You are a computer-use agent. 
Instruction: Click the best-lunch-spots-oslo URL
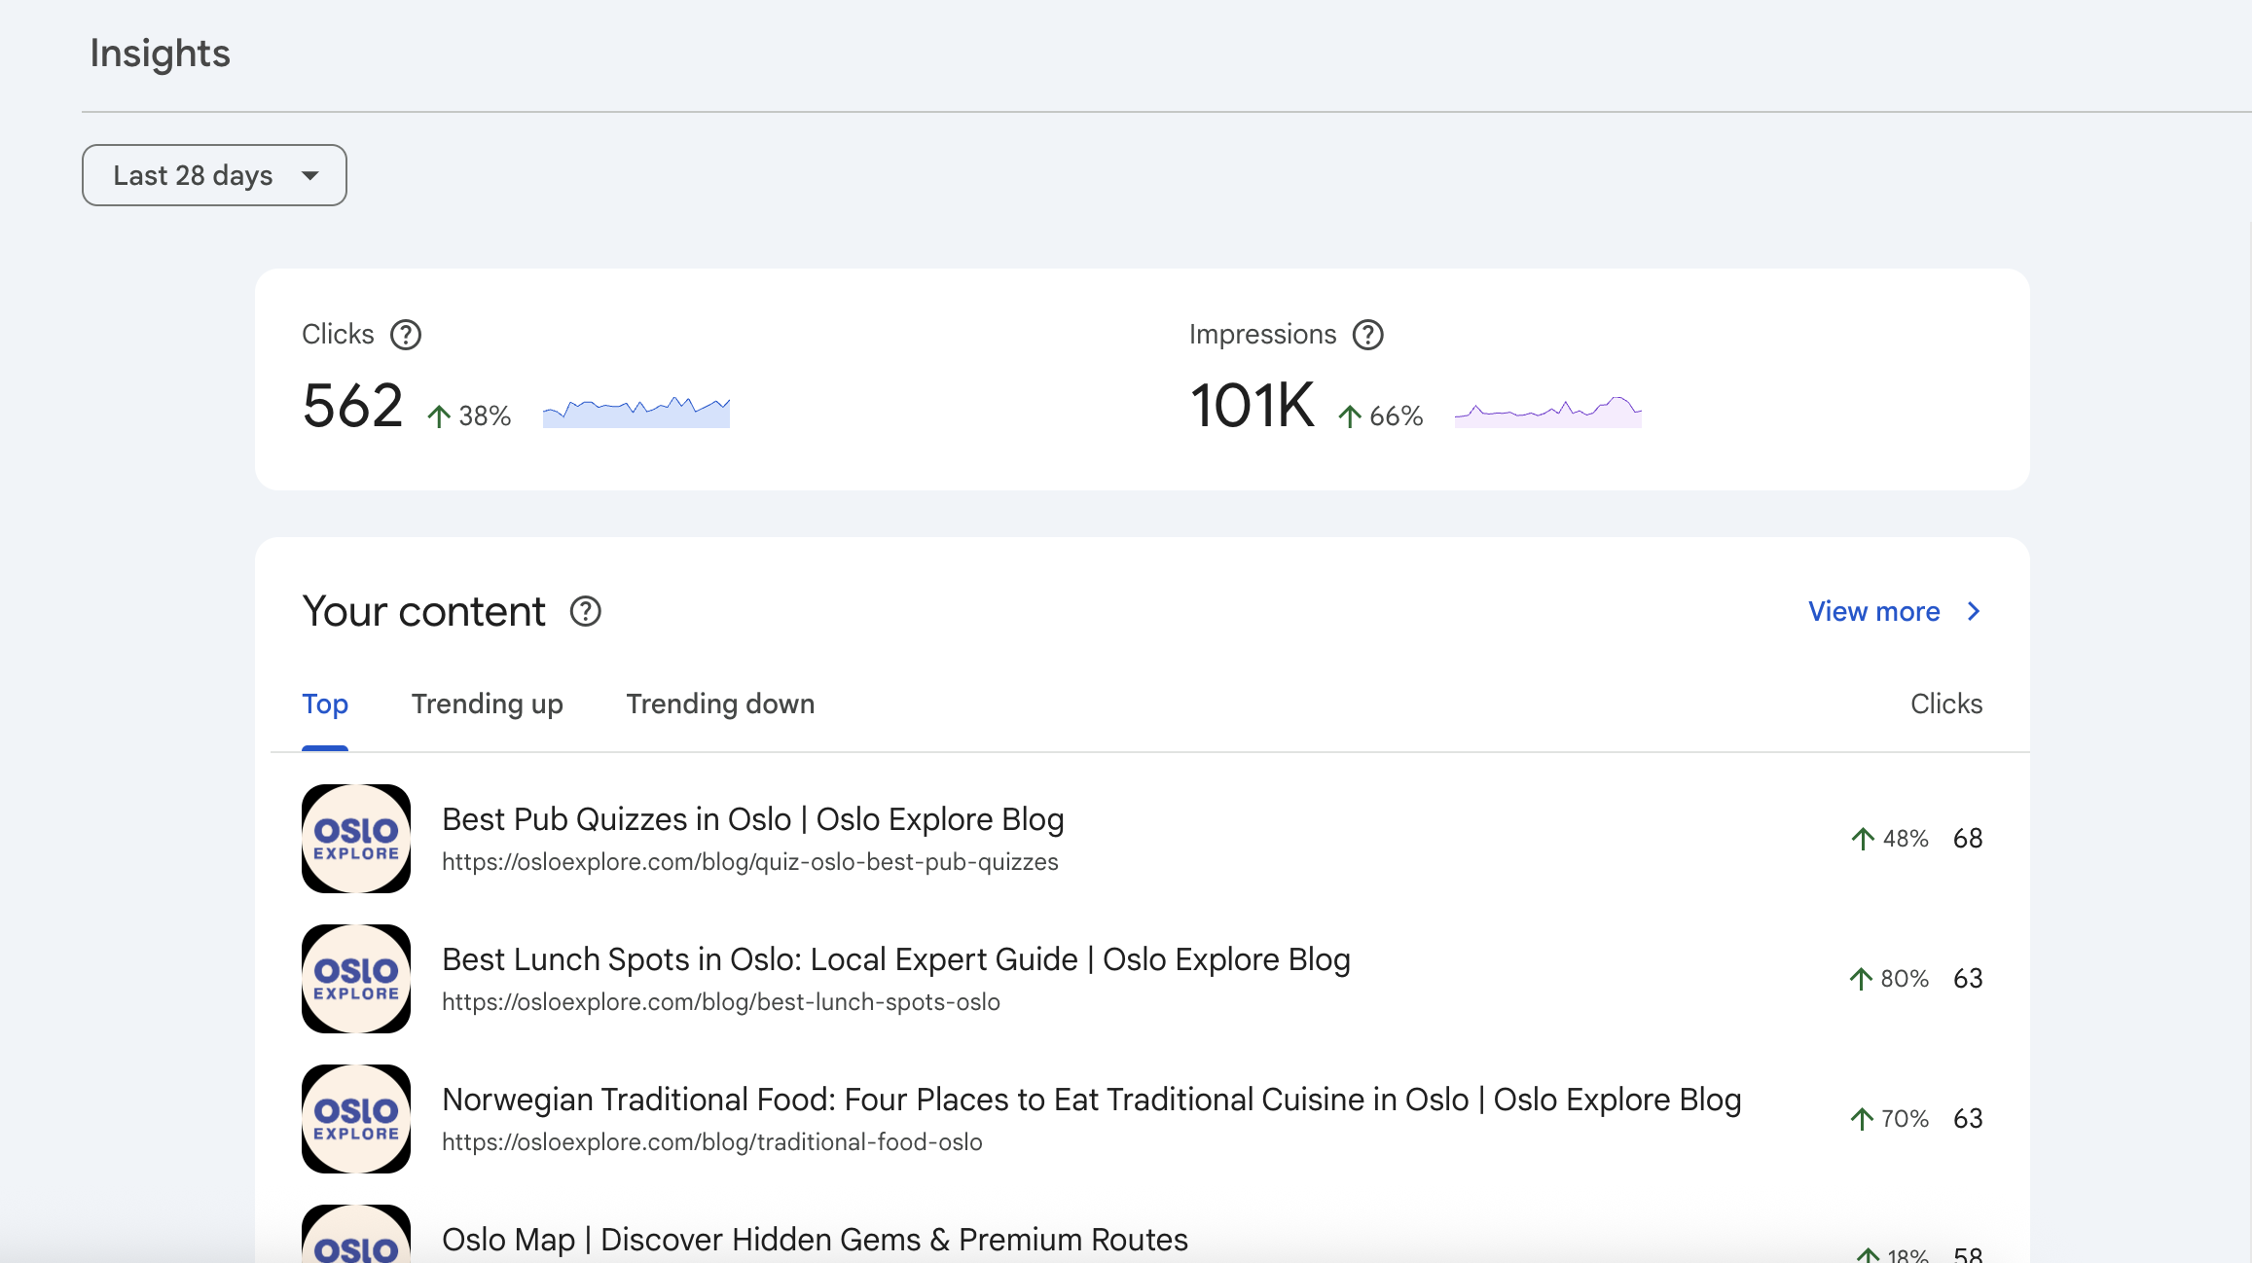(721, 1002)
